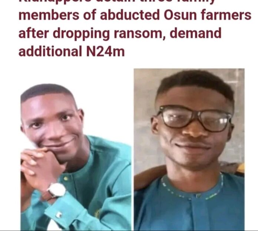Click the word "Osun" in the headline
The image size is (258, 231).
(180, 15)
